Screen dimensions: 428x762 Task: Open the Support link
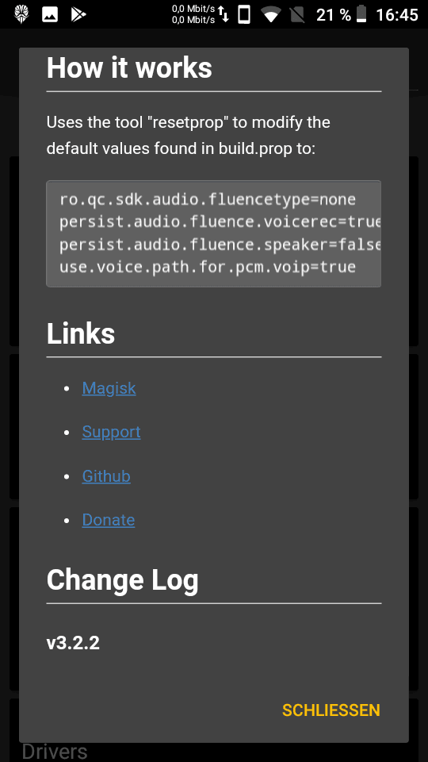(x=111, y=432)
